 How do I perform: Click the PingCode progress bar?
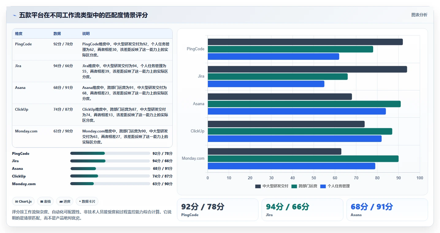coord(110,153)
